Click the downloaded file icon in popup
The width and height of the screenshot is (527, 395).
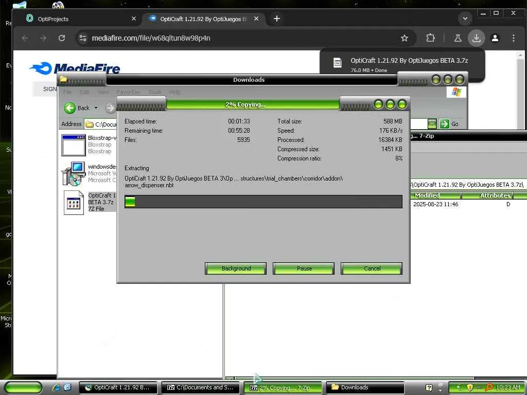pyautogui.click(x=338, y=63)
